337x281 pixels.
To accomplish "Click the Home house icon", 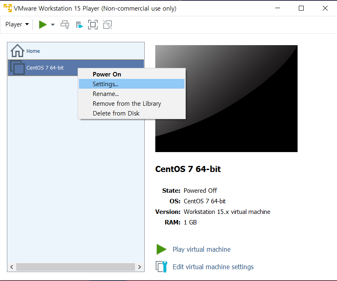I will (x=17, y=51).
